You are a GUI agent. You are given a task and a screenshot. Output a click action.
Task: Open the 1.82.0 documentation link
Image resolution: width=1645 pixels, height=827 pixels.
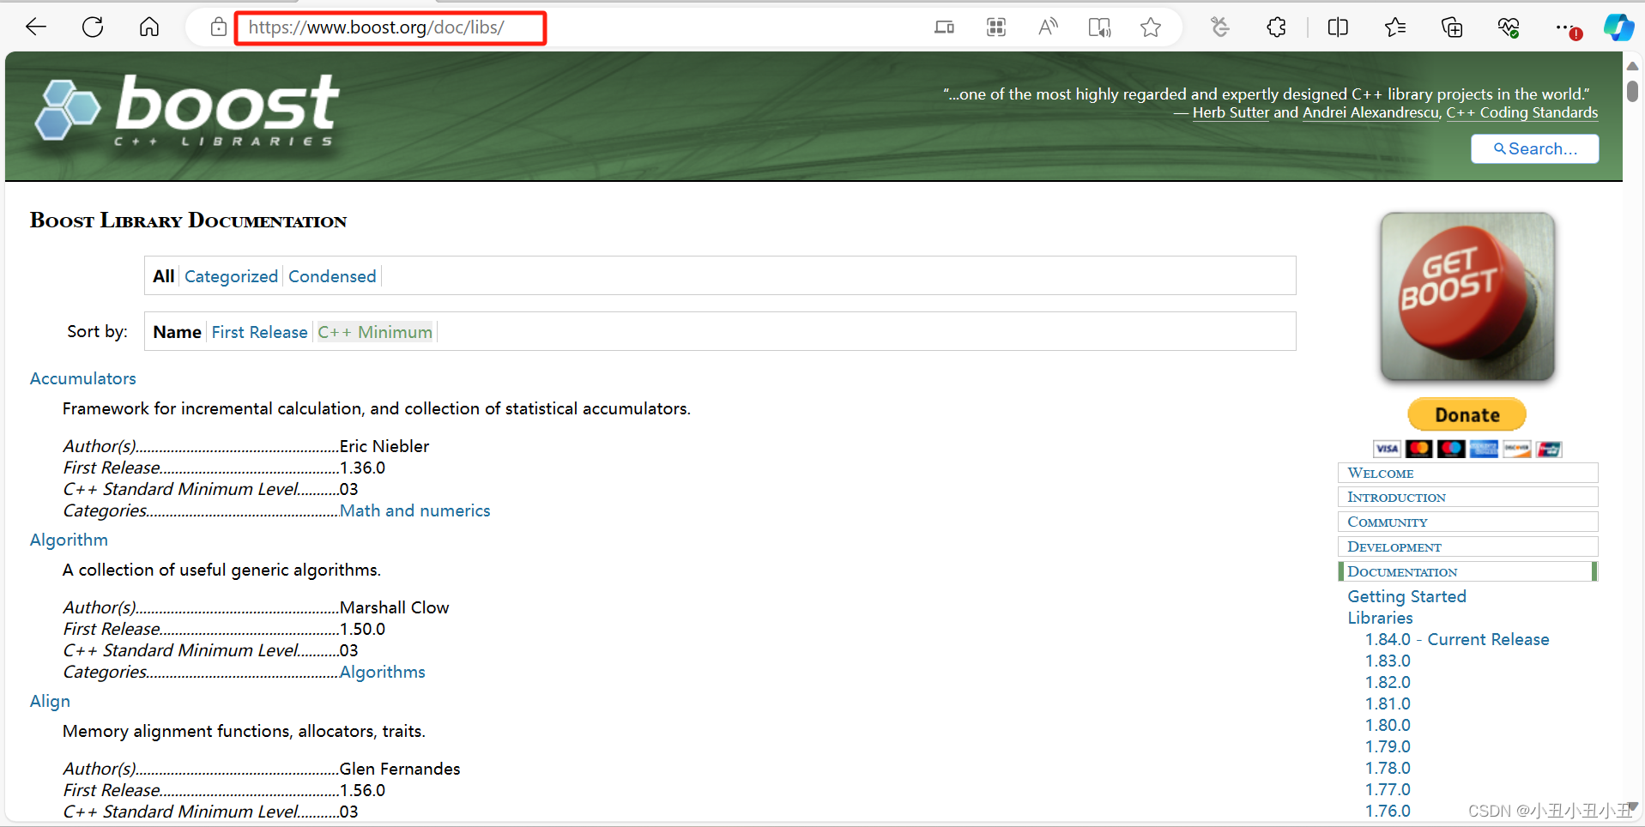point(1388,682)
